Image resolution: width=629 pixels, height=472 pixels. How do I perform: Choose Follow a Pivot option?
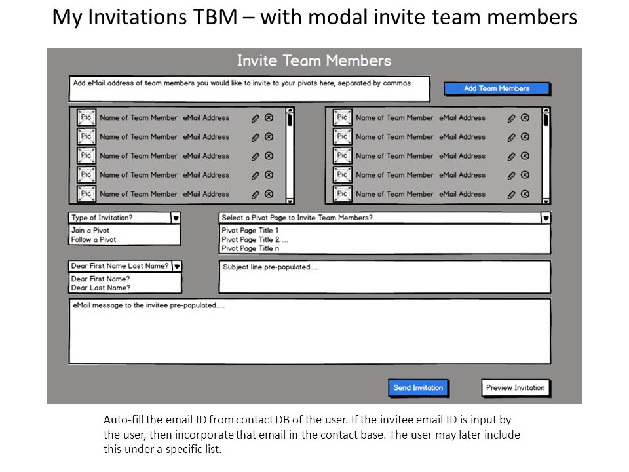pyautogui.click(x=94, y=240)
